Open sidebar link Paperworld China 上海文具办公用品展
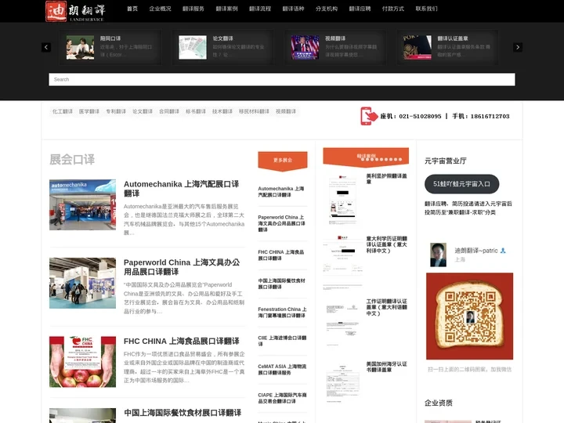Screen dimensions: 564x423 pos(282,223)
